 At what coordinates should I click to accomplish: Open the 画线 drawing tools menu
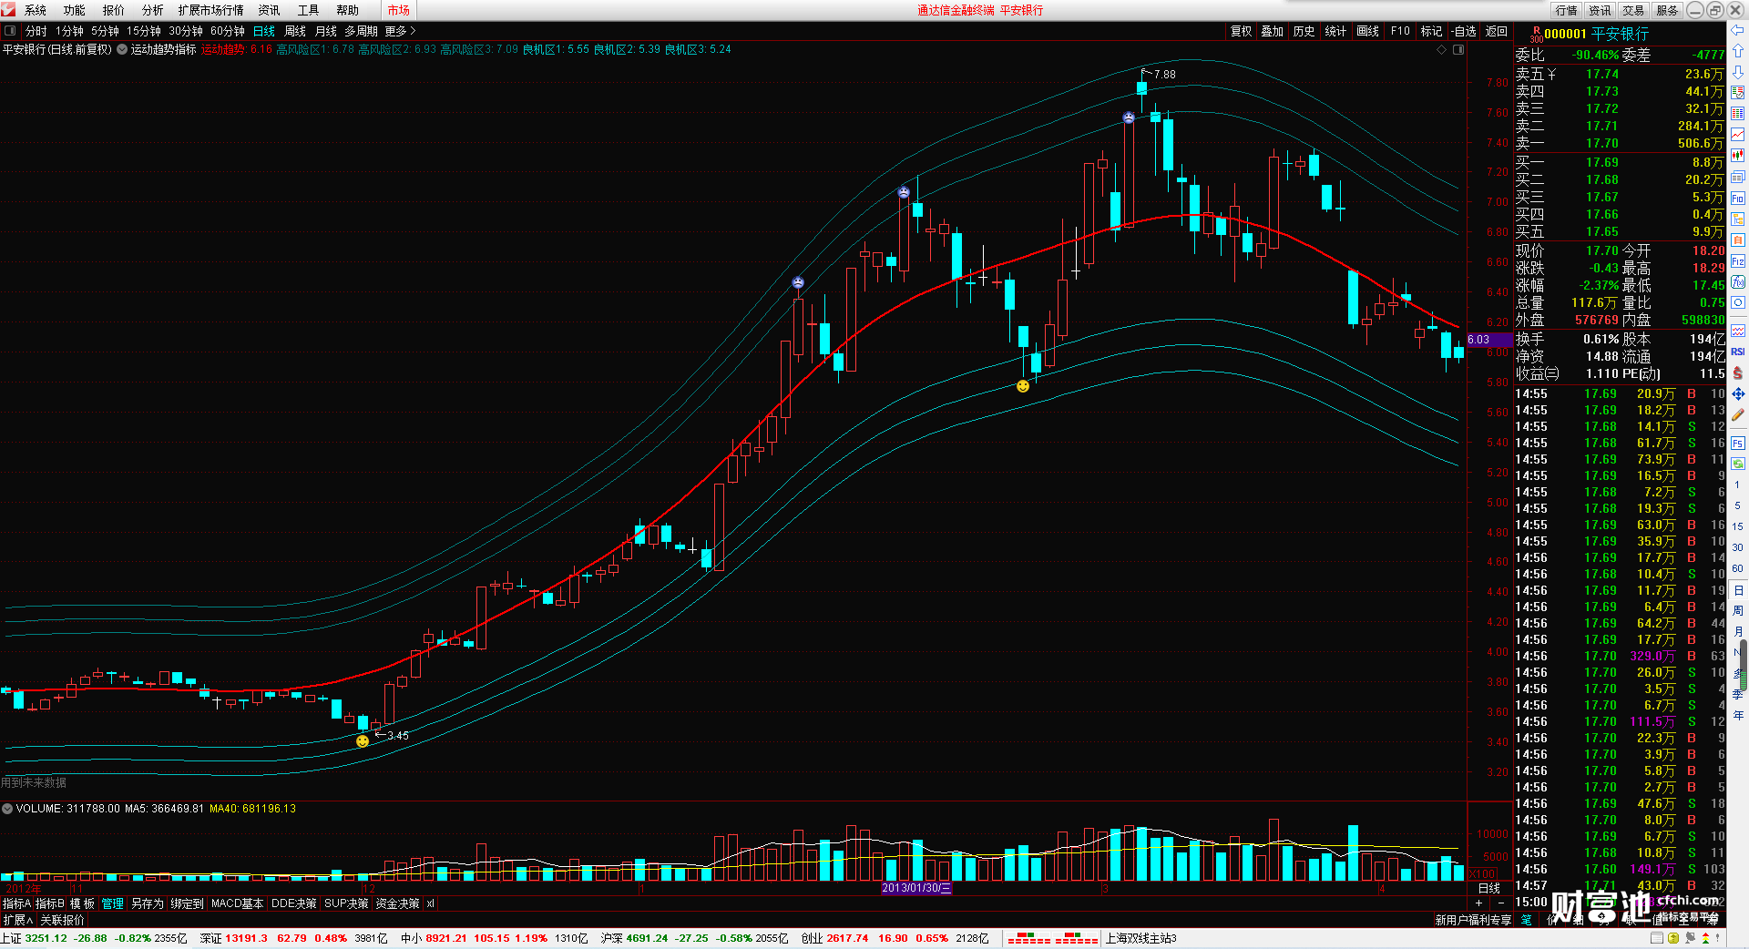pos(1368,31)
